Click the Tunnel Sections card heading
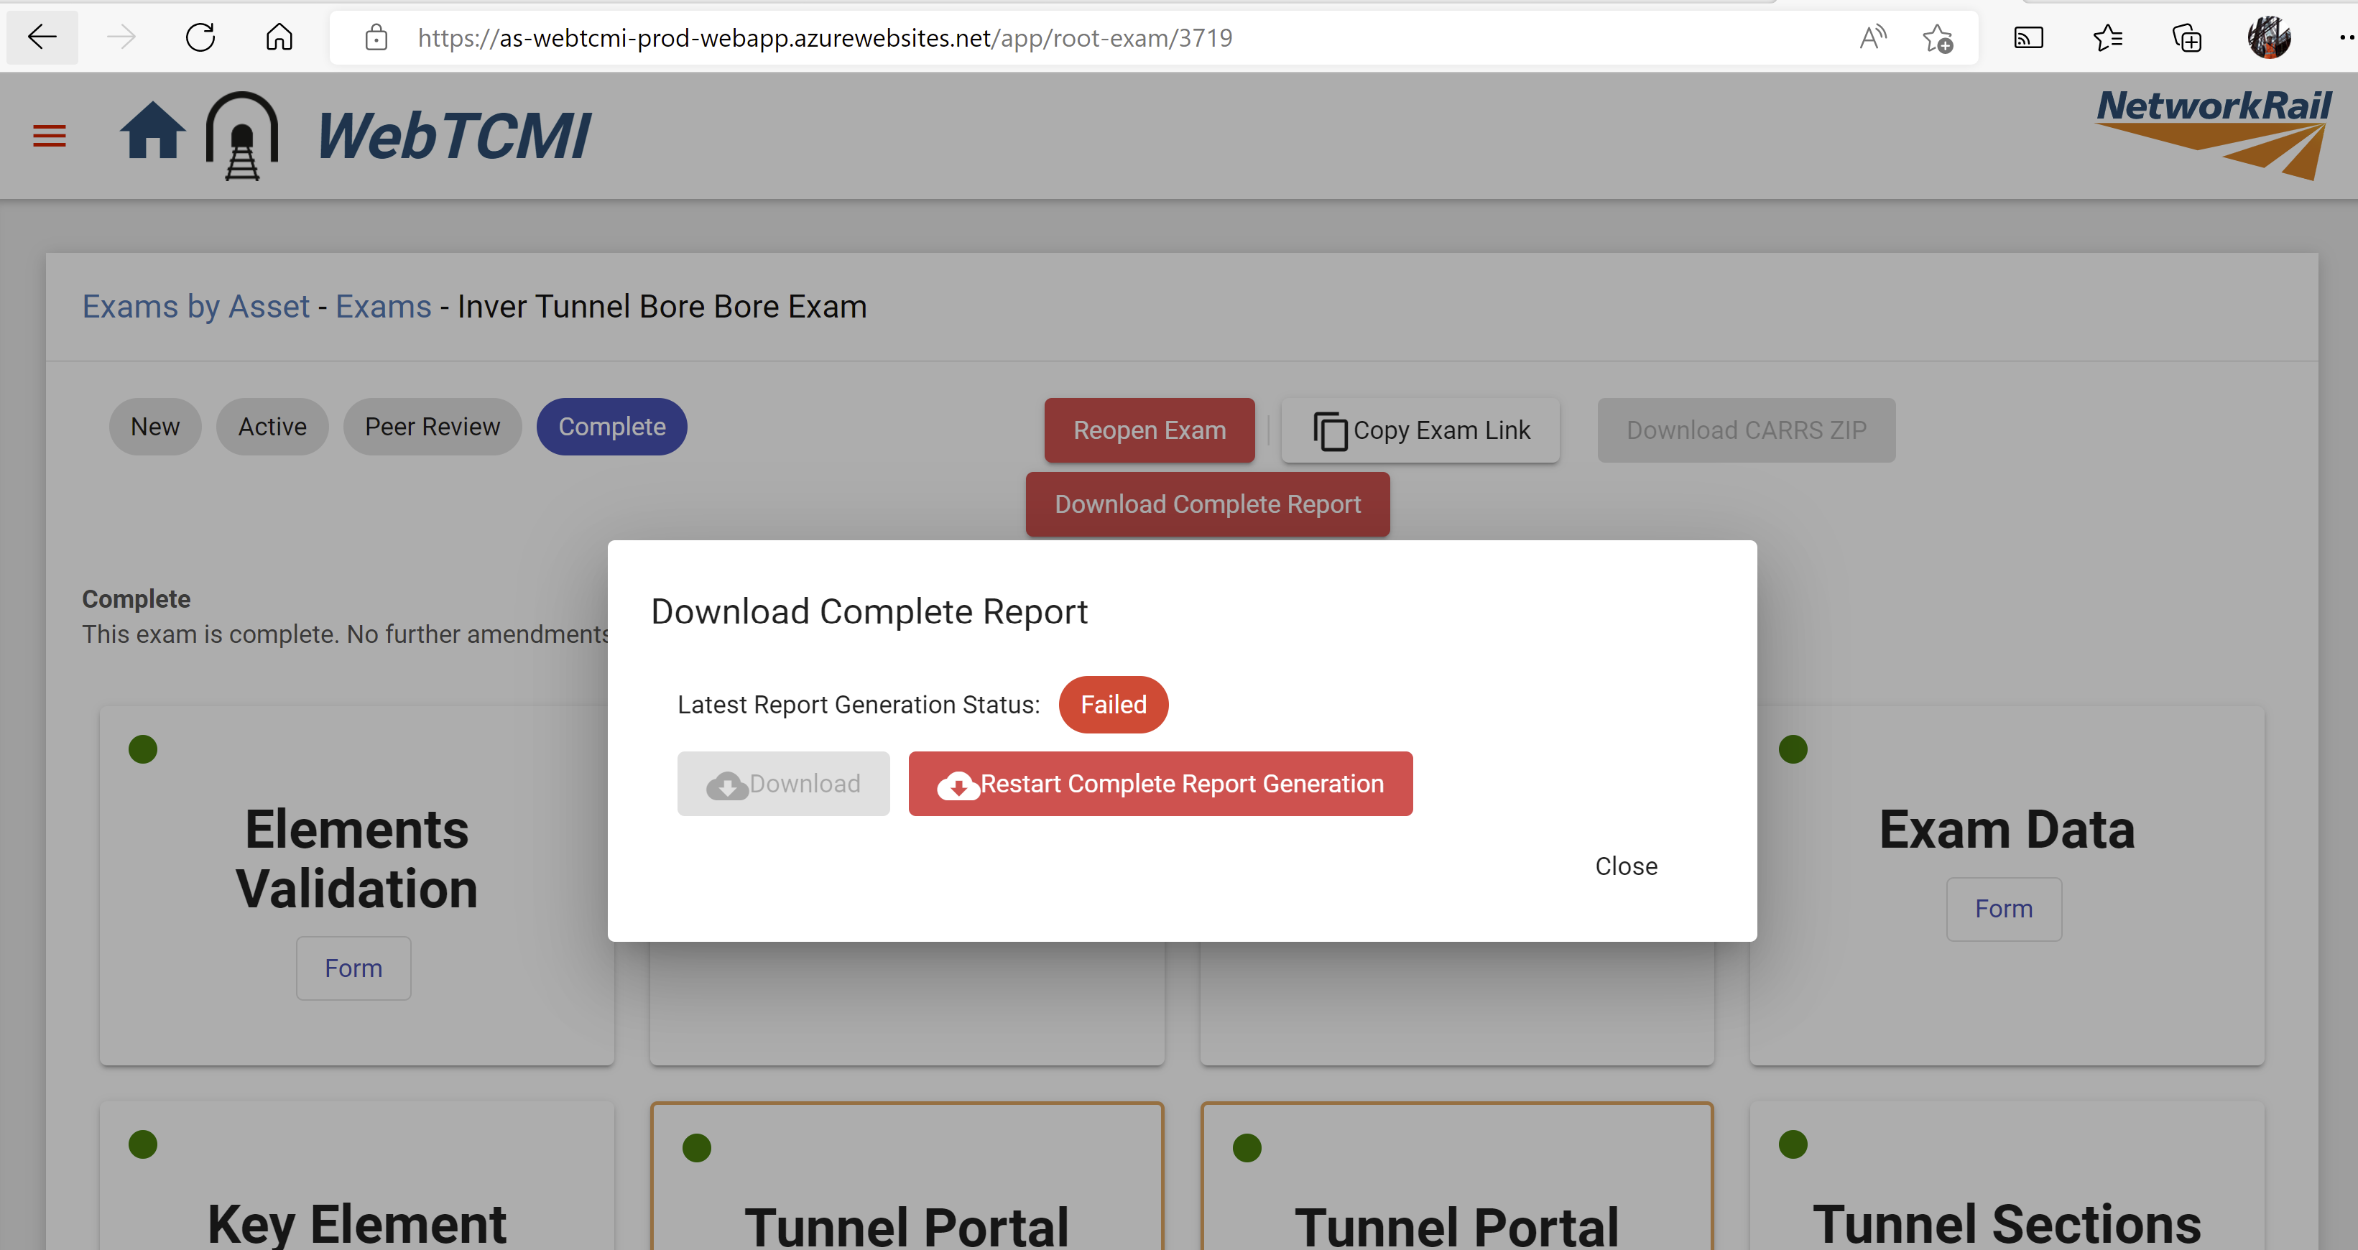2358x1250 pixels. point(2007,1224)
